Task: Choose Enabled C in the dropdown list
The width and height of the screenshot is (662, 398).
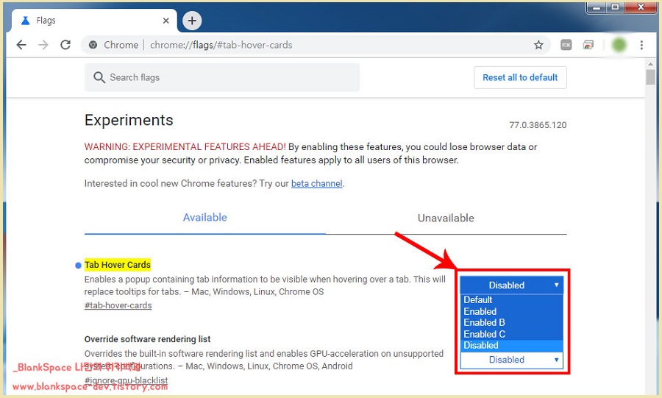Action: (511, 334)
